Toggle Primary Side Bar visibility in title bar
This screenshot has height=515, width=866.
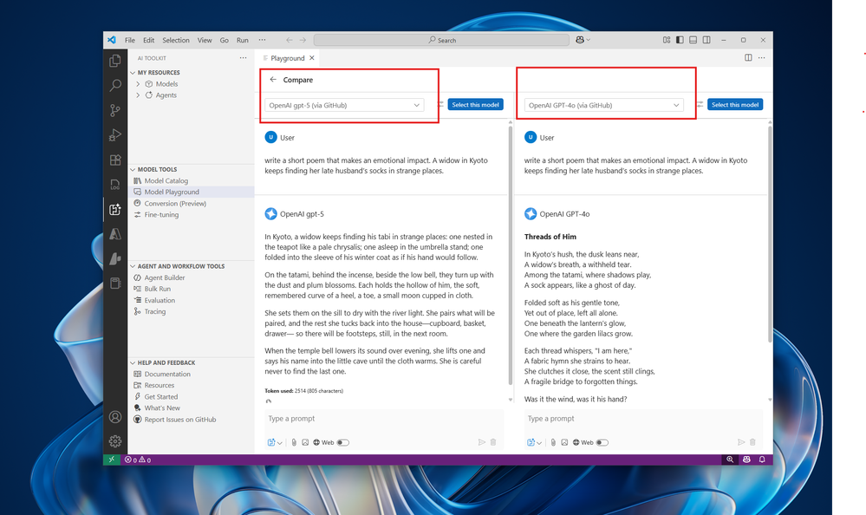(680, 40)
